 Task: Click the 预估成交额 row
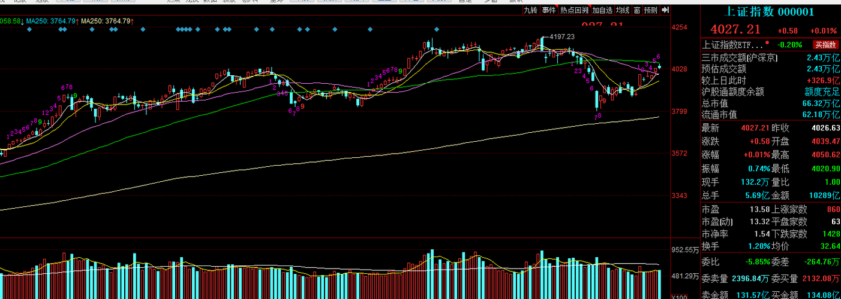(x=770, y=69)
